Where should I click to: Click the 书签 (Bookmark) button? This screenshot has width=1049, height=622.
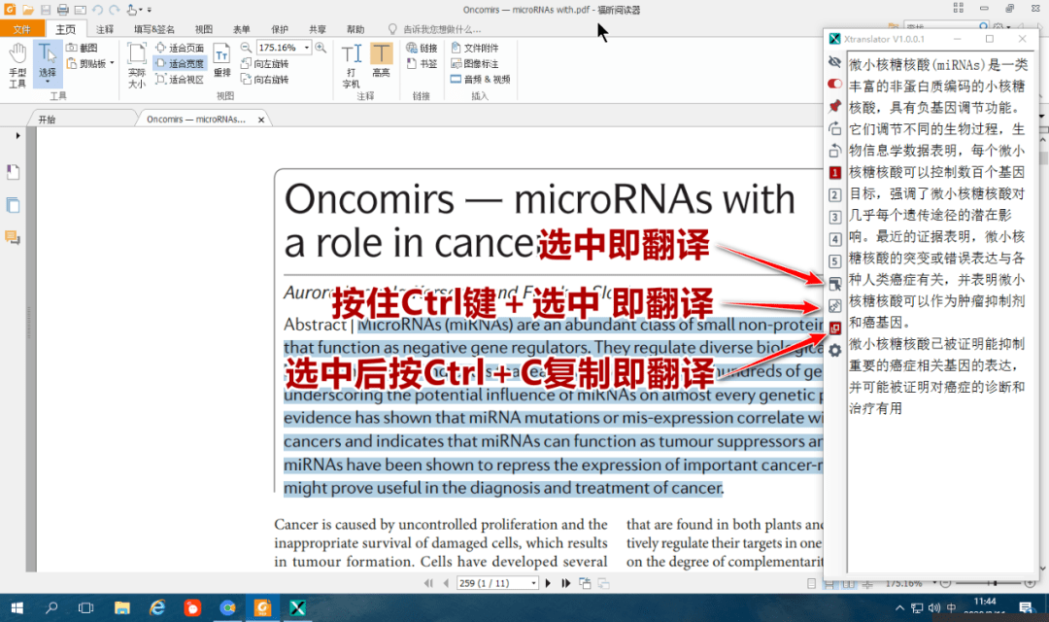(423, 63)
